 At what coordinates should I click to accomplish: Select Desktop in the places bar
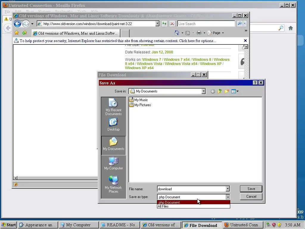tap(113, 125)
